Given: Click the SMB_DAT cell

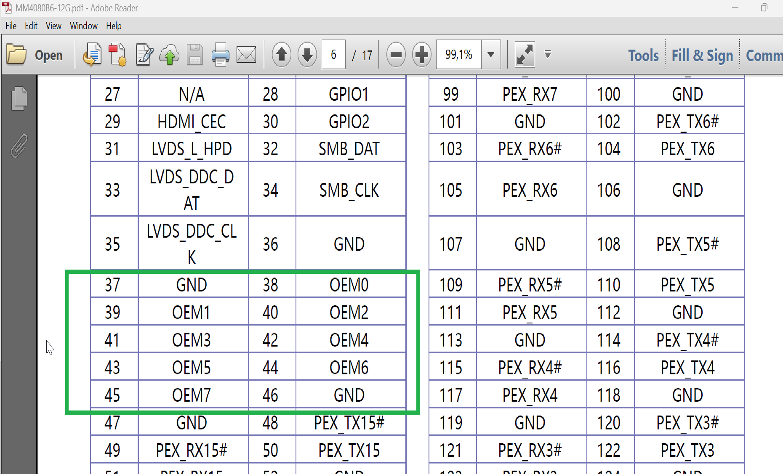Looking at the screenshot, I should [351, 148].
